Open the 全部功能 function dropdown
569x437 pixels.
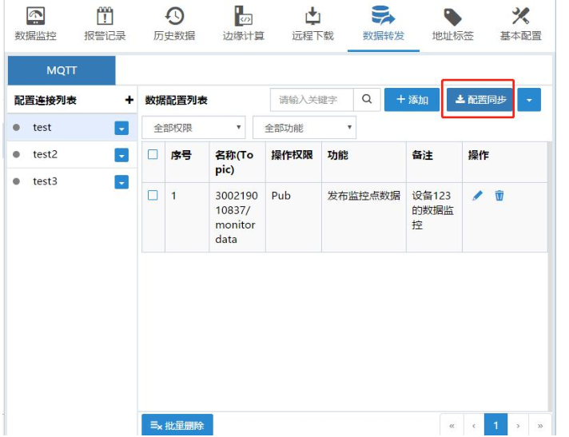(304, 128)
